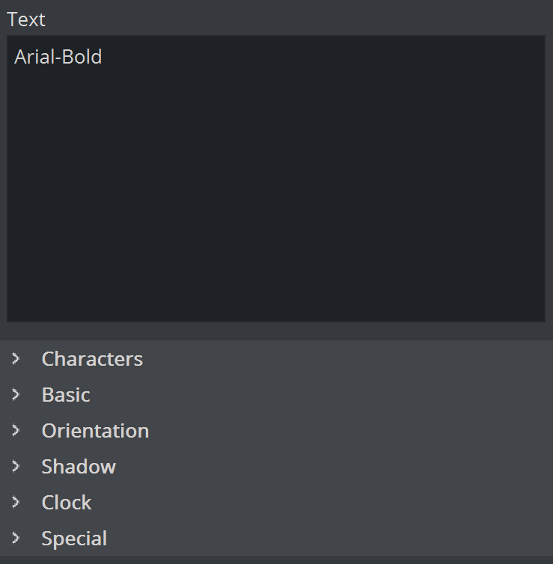Click the Text label above the input box

click(26, 19)
